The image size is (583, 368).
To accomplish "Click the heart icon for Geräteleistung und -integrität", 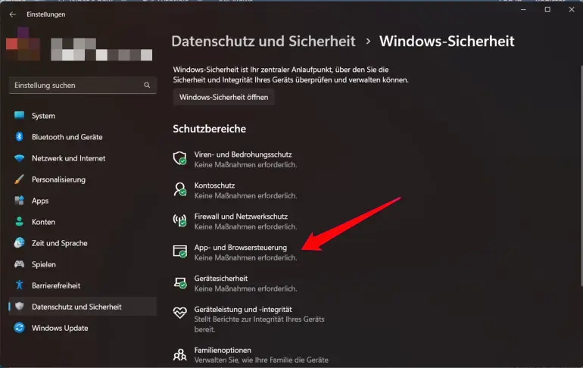I will point(180,313).
